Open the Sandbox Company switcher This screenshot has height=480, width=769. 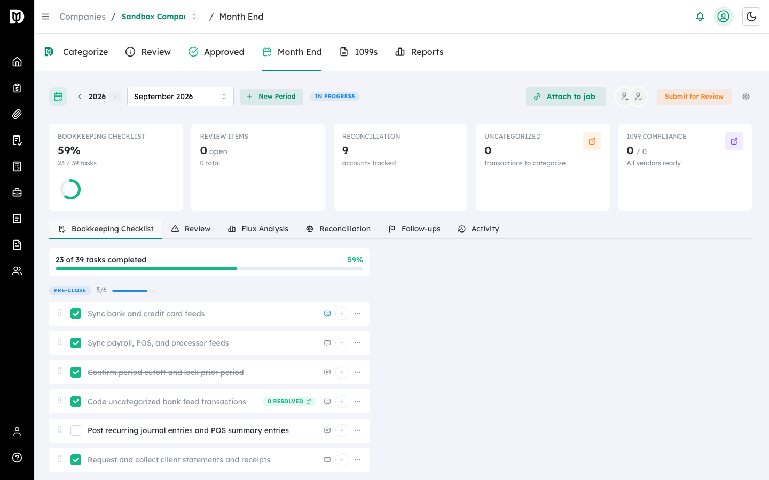[x=160, y=17]
